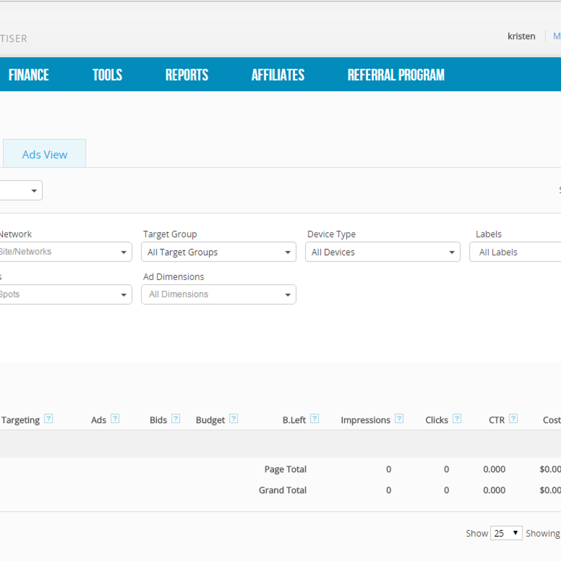Click help icon next to Budget
The height and width of the screenshot is (561, 561).
pyautogui.click(x=234, y=419)
